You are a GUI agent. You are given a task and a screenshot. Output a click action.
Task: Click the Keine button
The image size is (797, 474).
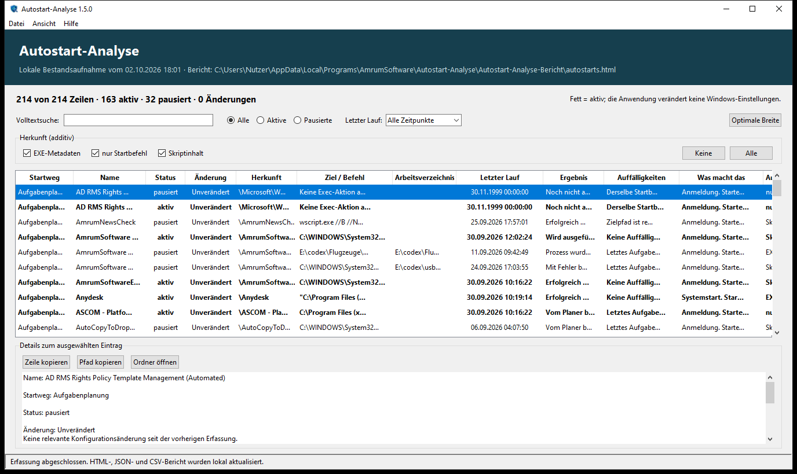tap(703, 153)
